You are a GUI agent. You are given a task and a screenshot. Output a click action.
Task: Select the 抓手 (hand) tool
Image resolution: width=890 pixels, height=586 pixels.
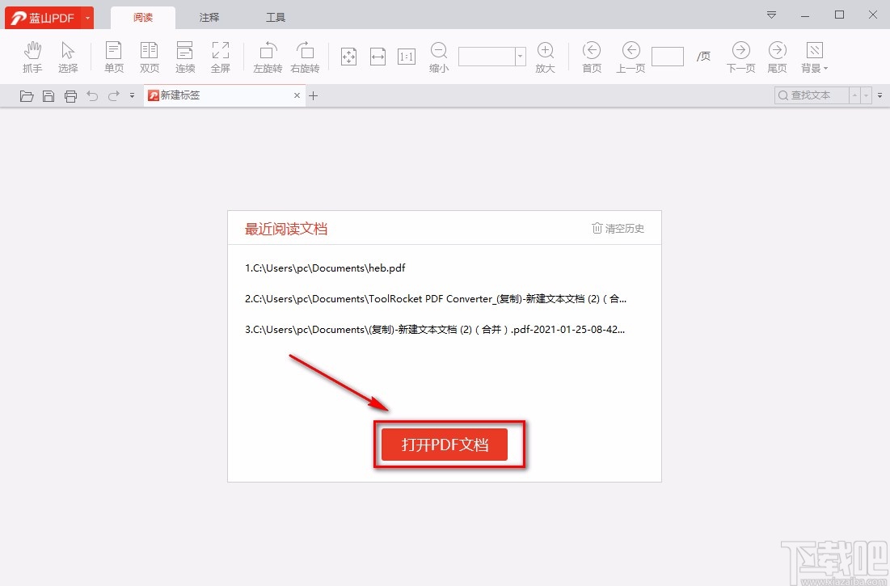32,56
